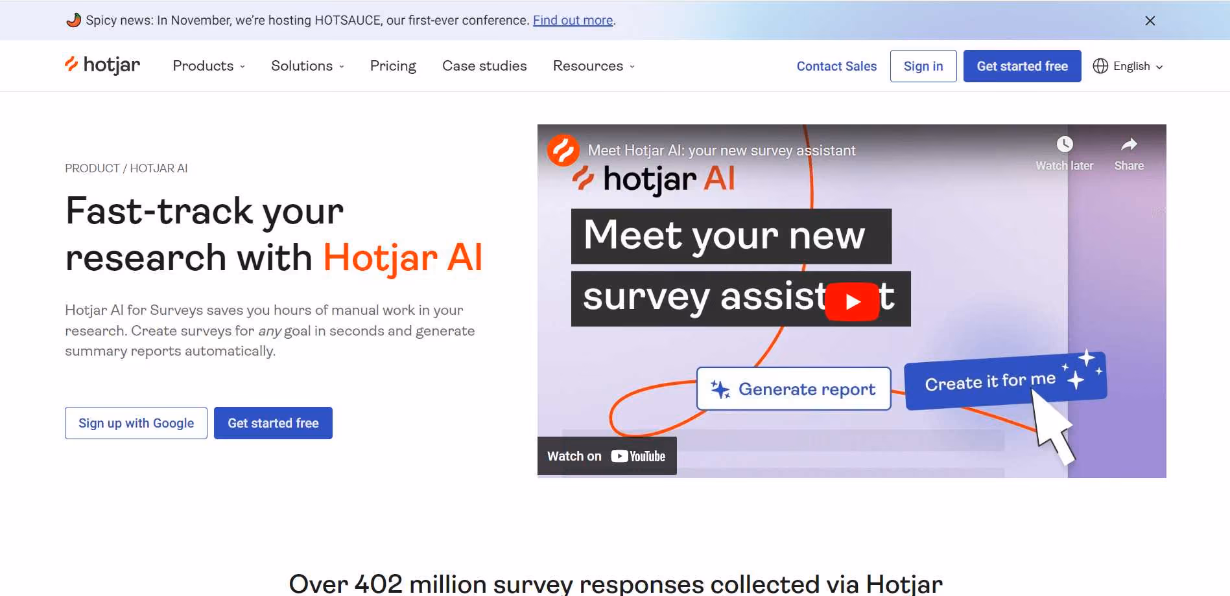Click Contact Sales link

tap(836, 66)
